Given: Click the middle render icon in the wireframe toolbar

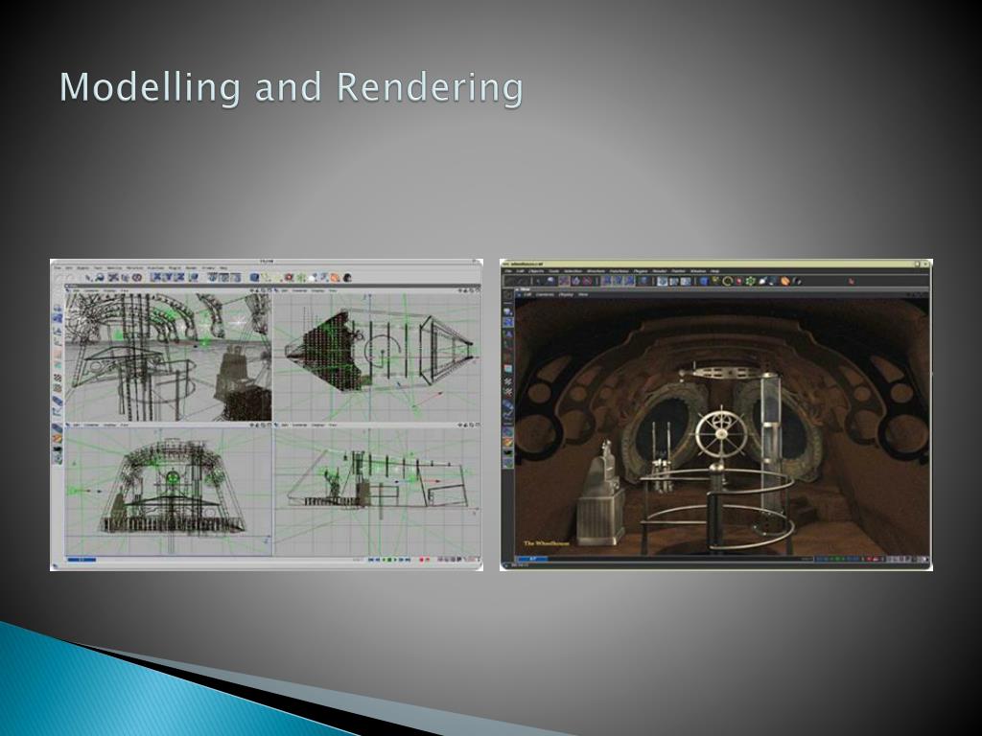Looking at the screenshot, I should click(224, 277).
